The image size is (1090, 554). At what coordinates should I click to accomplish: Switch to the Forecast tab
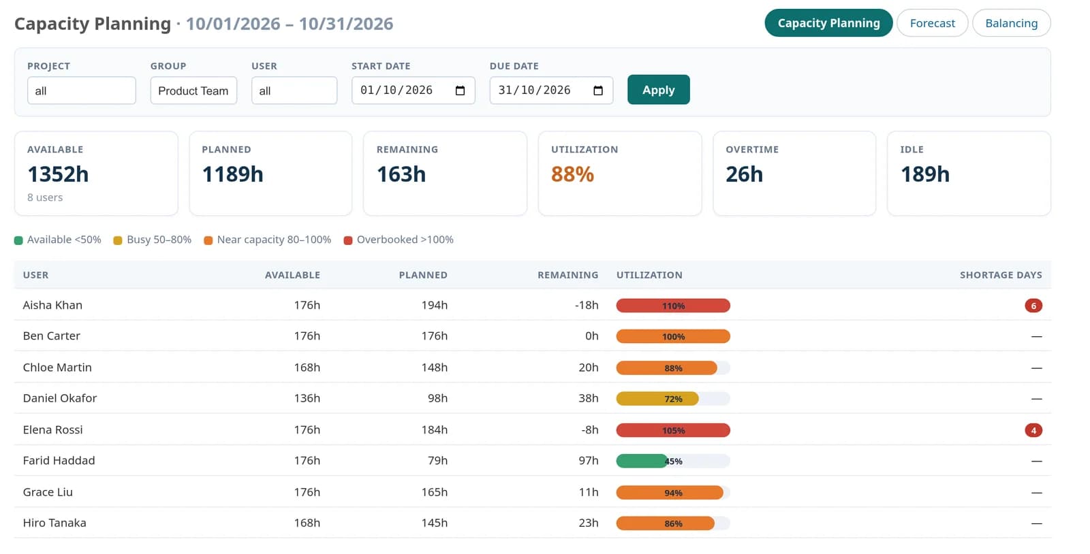(932, 23)
